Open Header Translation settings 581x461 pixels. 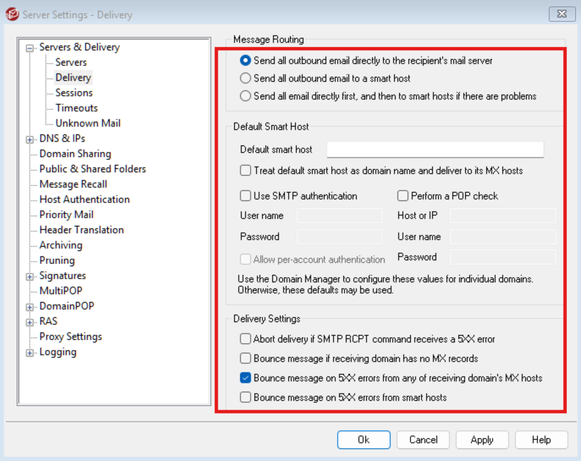82,230
